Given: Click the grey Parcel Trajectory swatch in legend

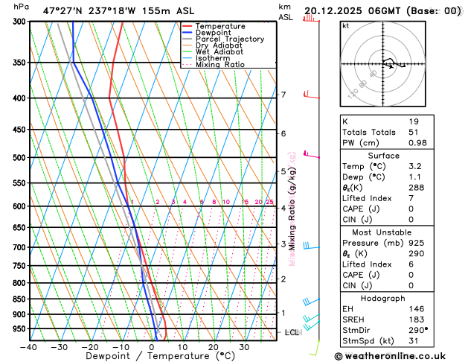Looking at the screenshot, I should point(187,39).
